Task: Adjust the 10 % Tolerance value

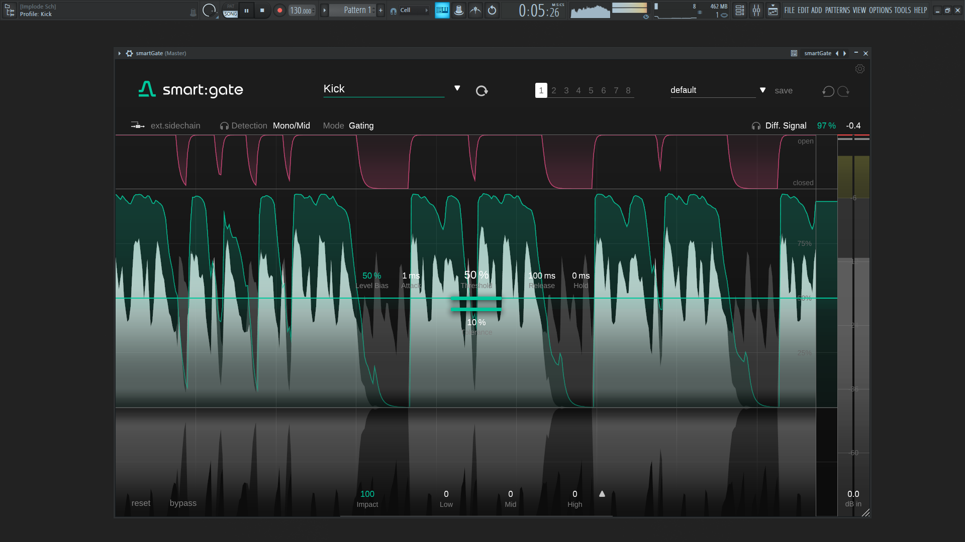Action: coord(476,322)
